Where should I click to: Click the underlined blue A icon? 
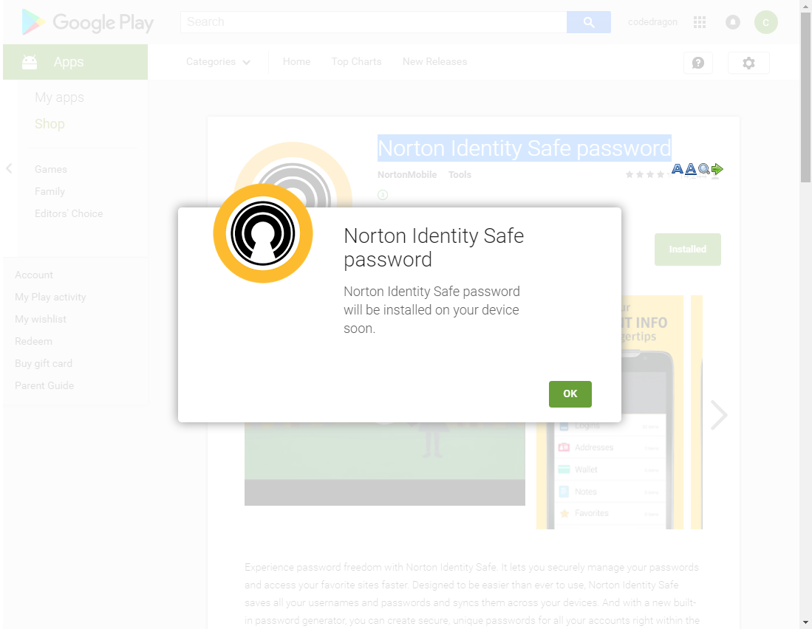(690, 168)
